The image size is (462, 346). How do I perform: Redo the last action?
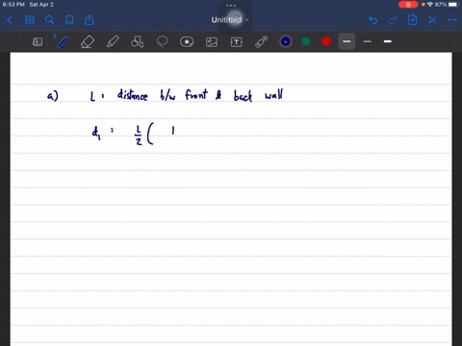[x=393, y=20]
